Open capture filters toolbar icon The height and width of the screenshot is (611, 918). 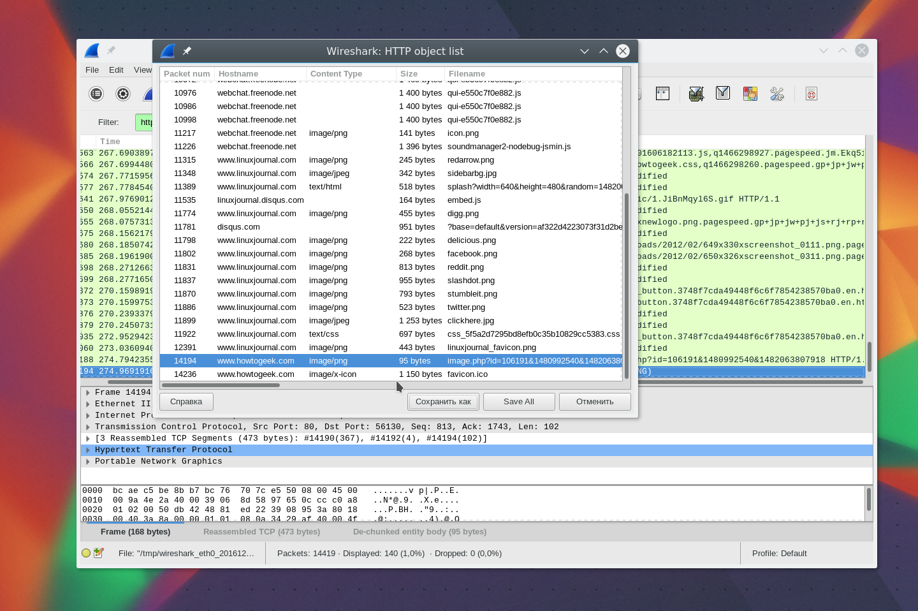click(x=696, y=94)
